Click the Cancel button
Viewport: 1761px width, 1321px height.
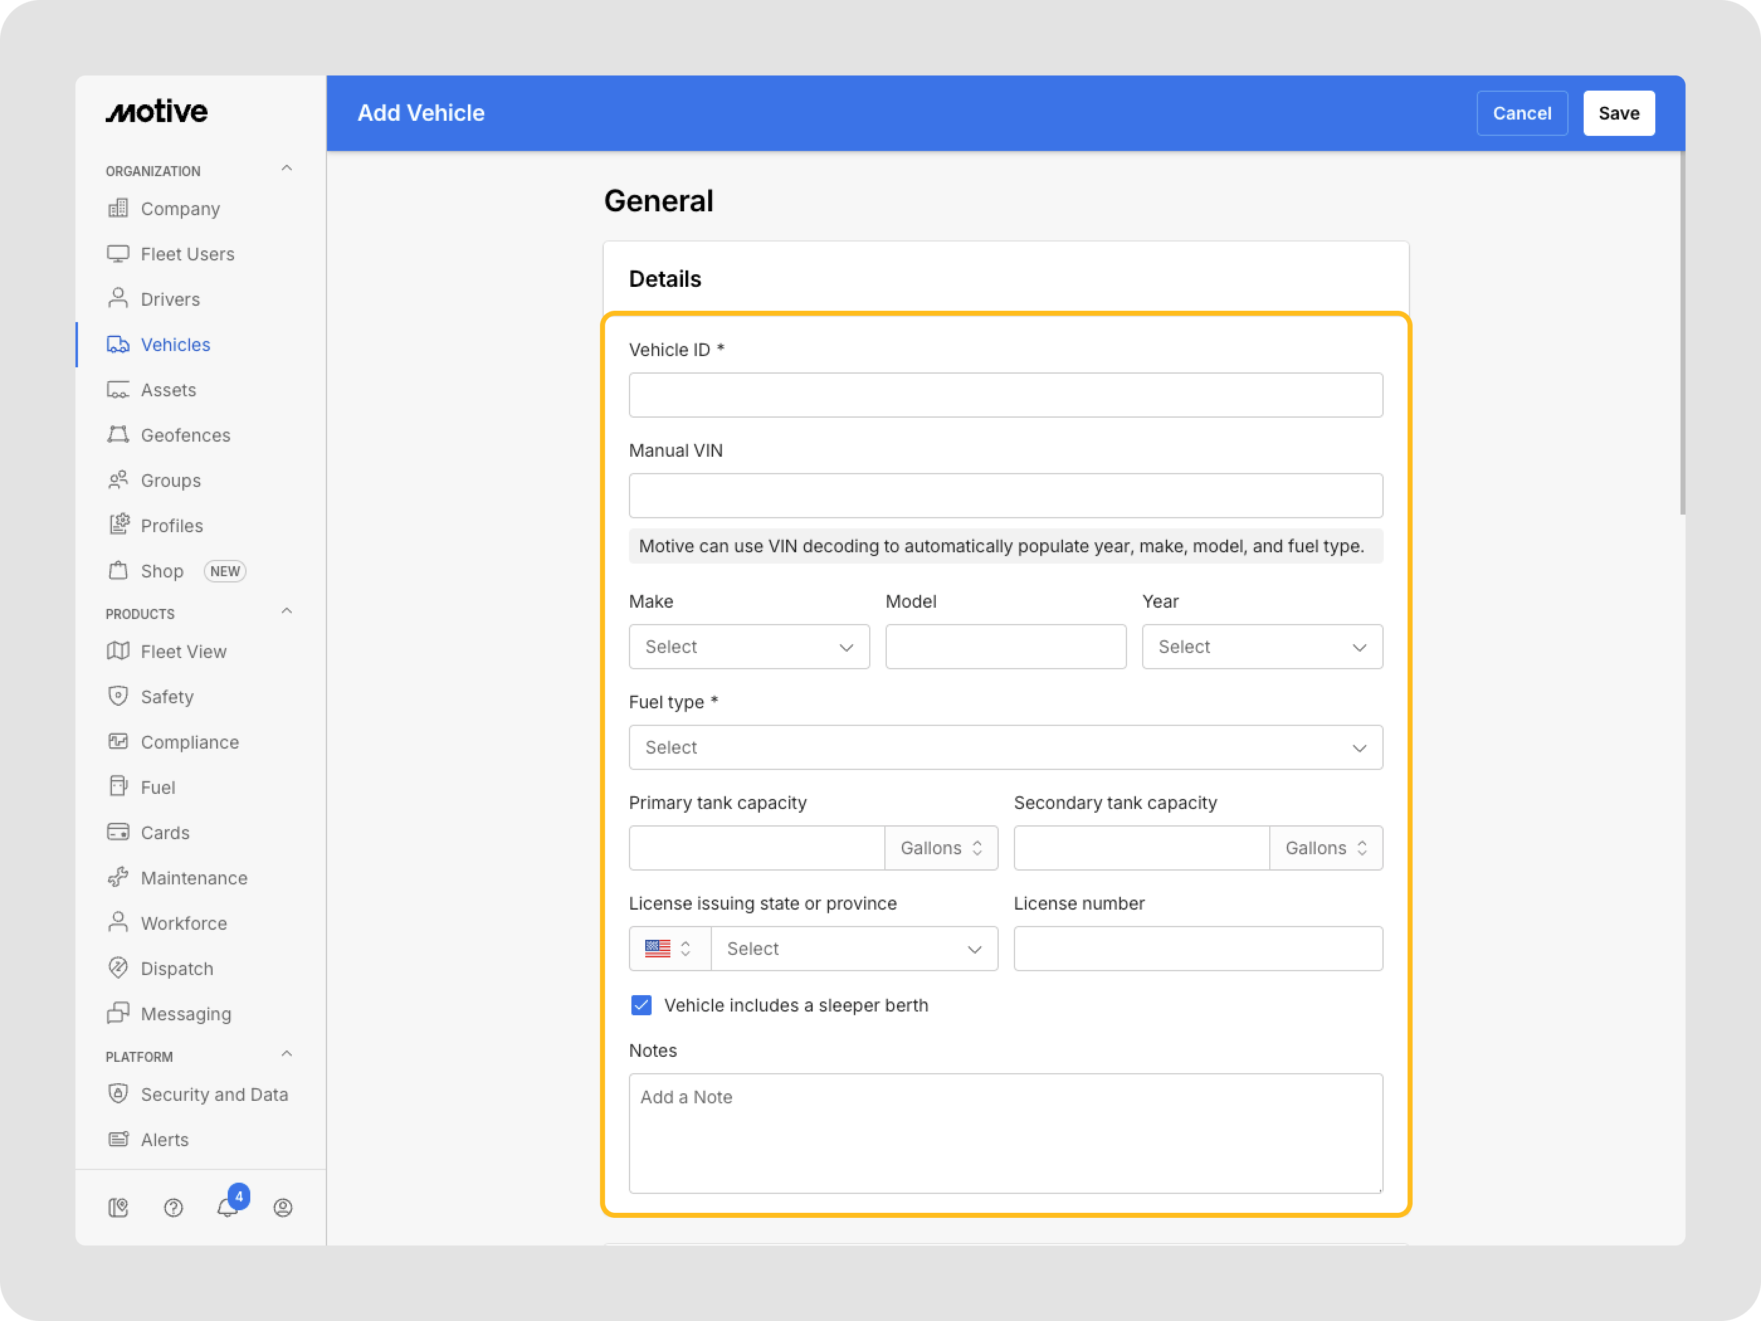click(x=1521, y=113)
